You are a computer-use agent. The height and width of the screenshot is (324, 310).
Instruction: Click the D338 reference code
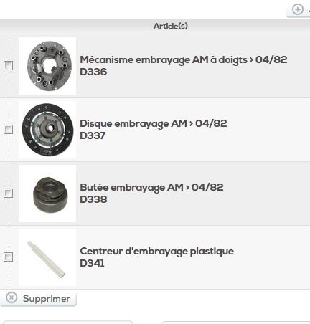coord(93,199)
